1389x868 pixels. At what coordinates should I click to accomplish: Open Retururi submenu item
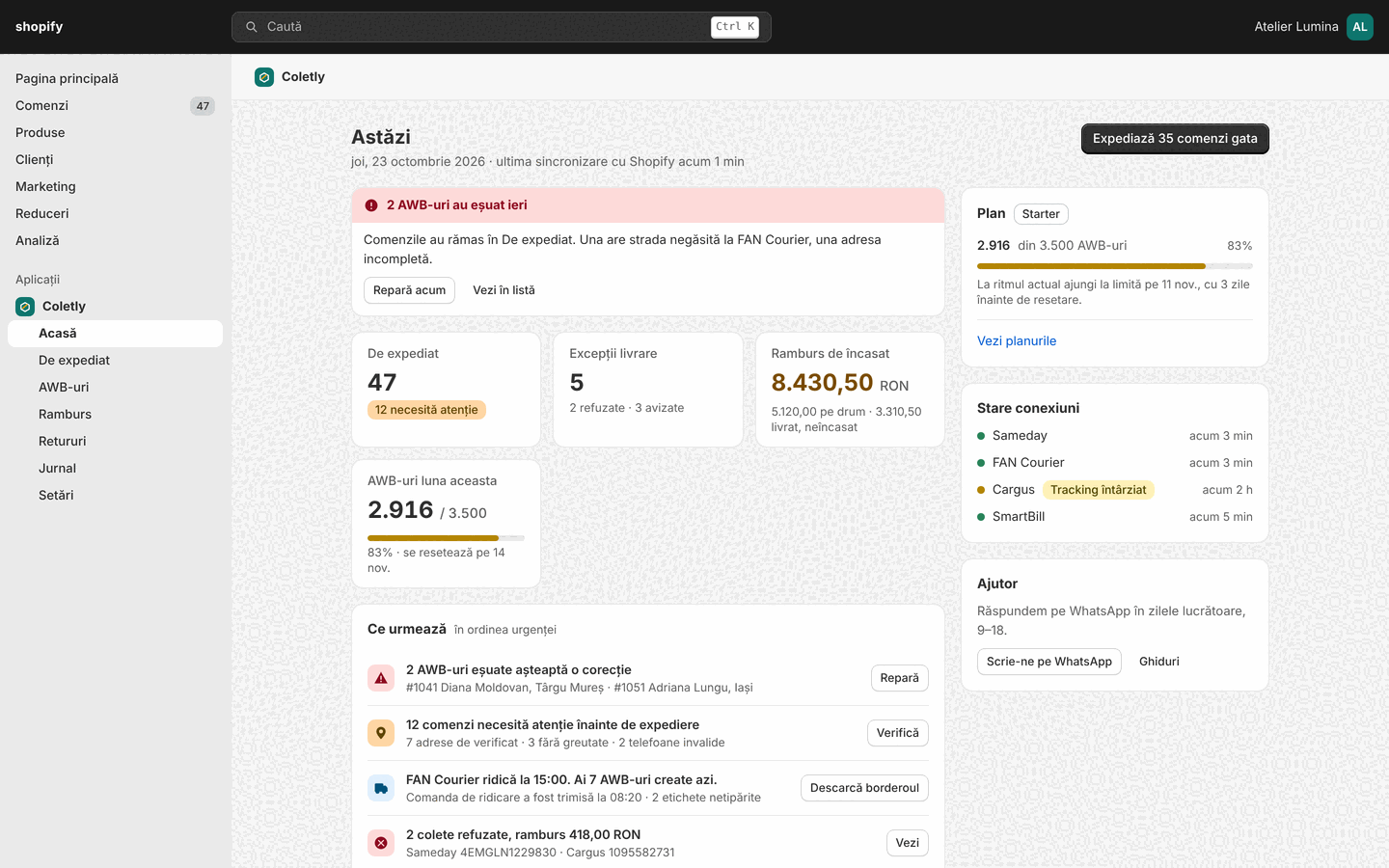(115, 442)
